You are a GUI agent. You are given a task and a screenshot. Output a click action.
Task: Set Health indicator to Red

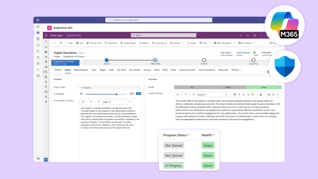192,87
